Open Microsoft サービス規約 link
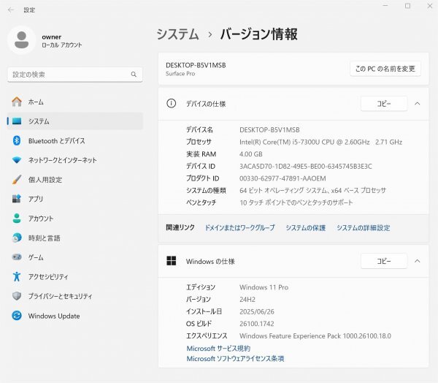The height and width of the screenshot is (383, 438). point(218,349)
